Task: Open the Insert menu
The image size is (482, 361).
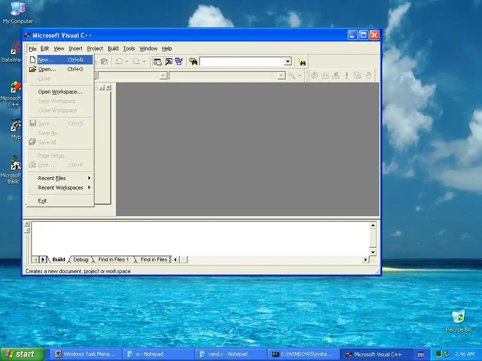Action: pyautogui.click(x=75, y=48)
